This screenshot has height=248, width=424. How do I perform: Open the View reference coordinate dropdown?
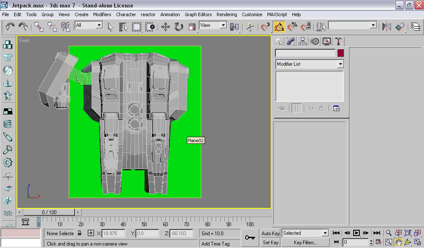click(223, 25)
